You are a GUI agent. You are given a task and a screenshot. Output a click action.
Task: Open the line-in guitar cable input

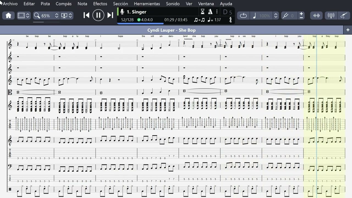coord(344,16)
